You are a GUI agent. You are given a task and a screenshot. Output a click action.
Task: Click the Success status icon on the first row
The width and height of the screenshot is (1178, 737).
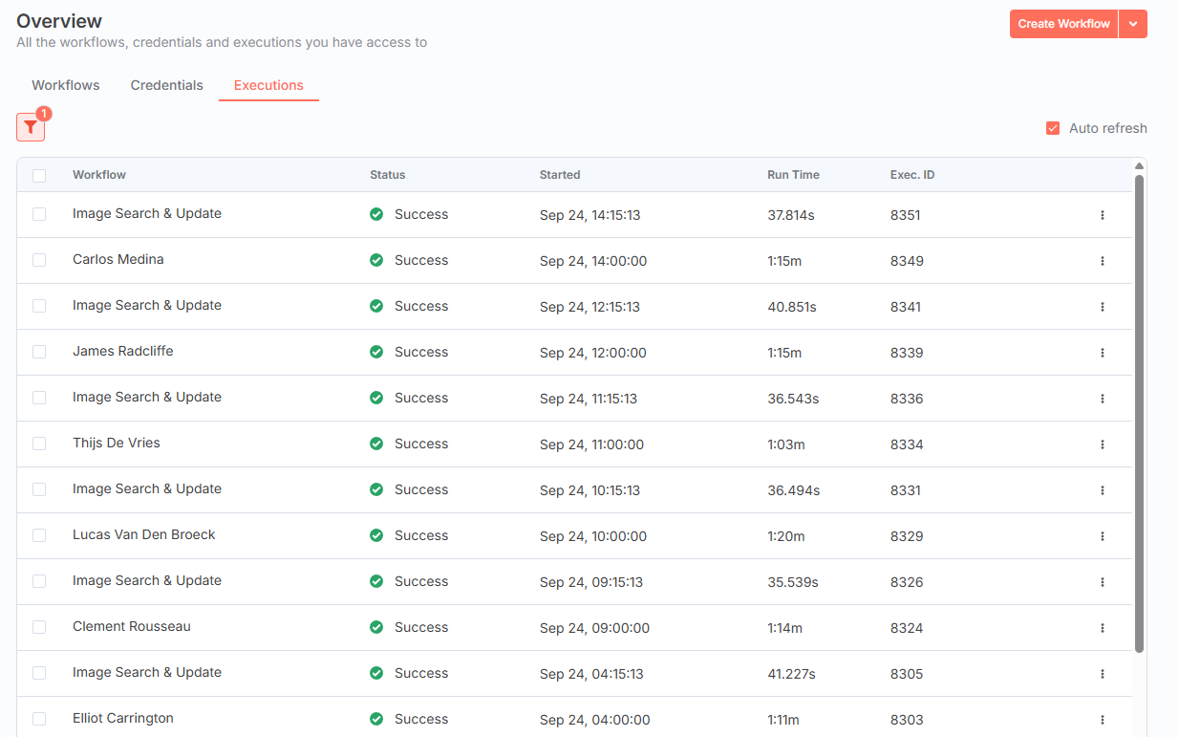click(376, 214)
